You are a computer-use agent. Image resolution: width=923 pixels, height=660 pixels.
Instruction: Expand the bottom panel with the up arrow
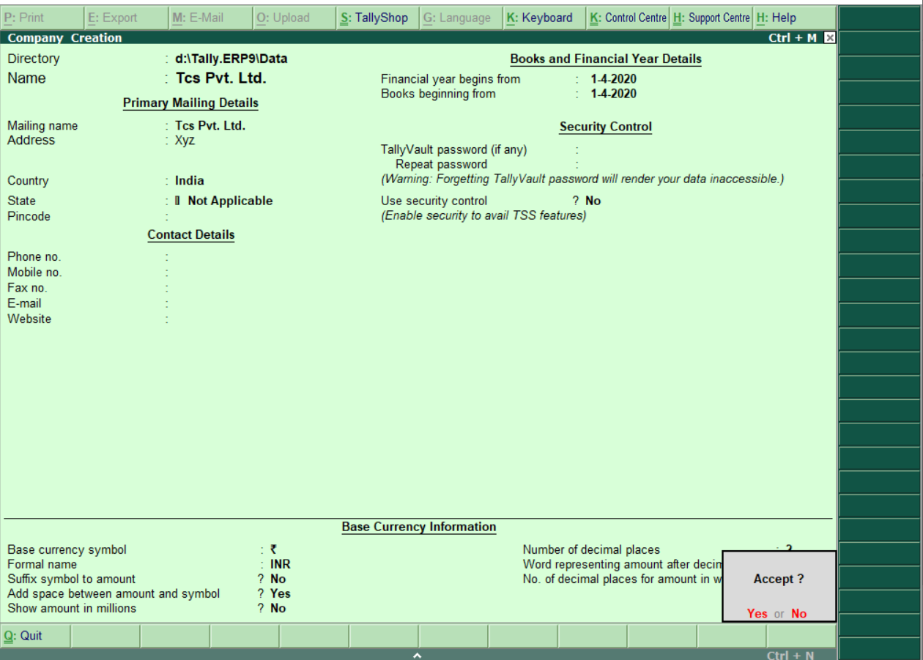tap(418, 655)
